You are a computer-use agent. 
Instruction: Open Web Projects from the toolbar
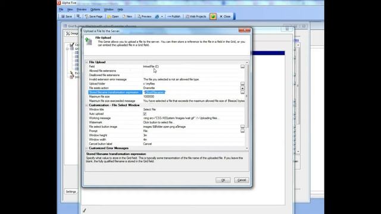pos(196,17)
